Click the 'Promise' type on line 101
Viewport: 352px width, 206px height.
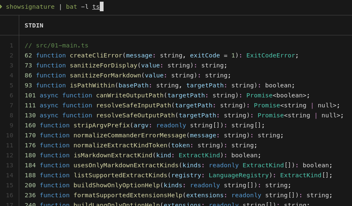(259, 95)
